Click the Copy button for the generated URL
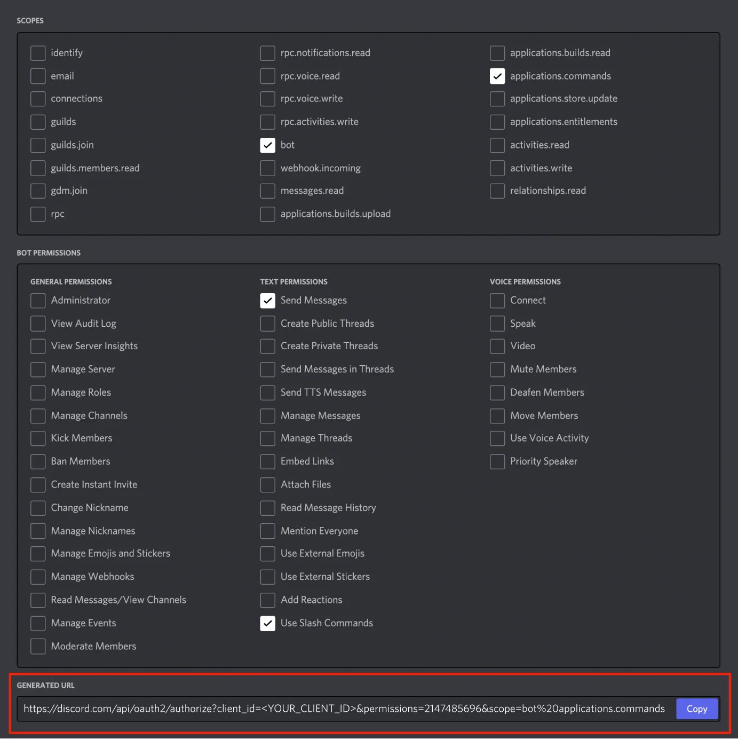The height and width of the screenshot is (739, 738). coord(697,709)
